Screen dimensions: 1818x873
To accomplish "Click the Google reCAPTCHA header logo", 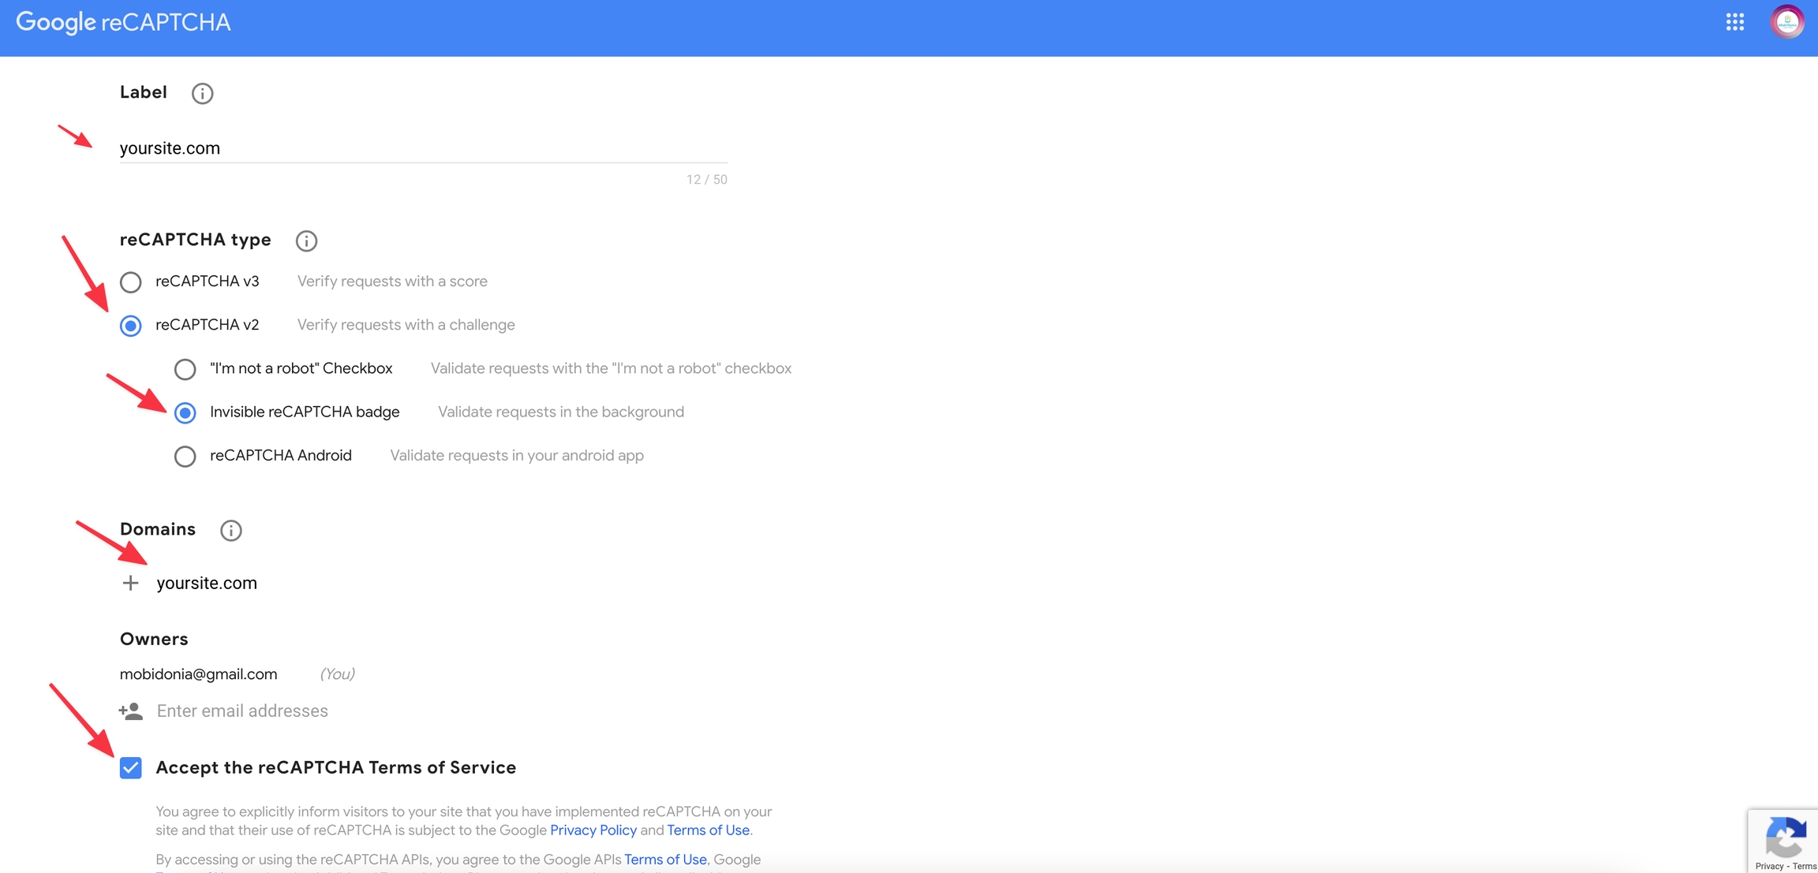I will pos(123,22).
